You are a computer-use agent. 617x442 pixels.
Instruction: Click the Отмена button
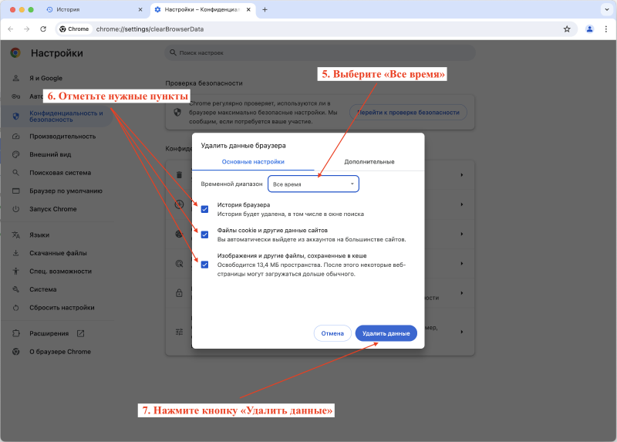coord(332,333)
